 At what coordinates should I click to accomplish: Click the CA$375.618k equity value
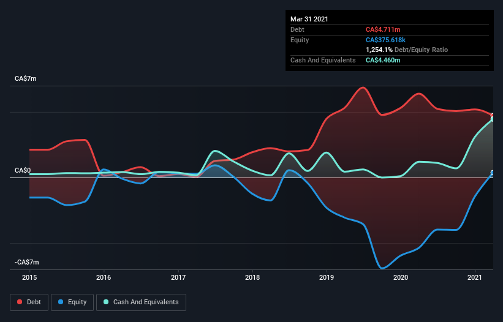pyautogui.click(x=385, y=40)
